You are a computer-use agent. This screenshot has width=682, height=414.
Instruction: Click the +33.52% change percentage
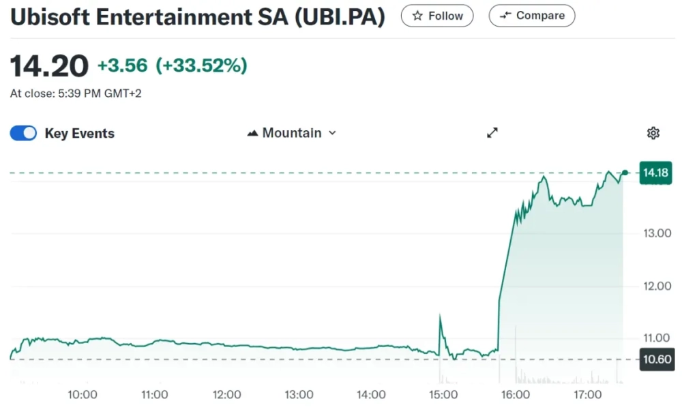pos(201,65)
